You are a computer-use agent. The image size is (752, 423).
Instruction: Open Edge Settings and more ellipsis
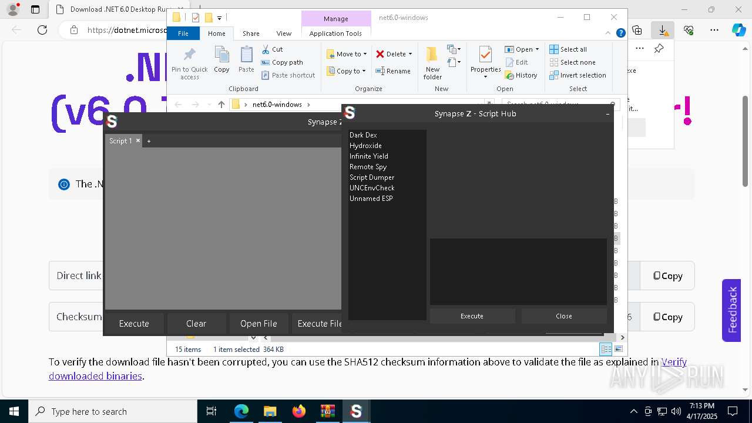(x=714, y=30)
